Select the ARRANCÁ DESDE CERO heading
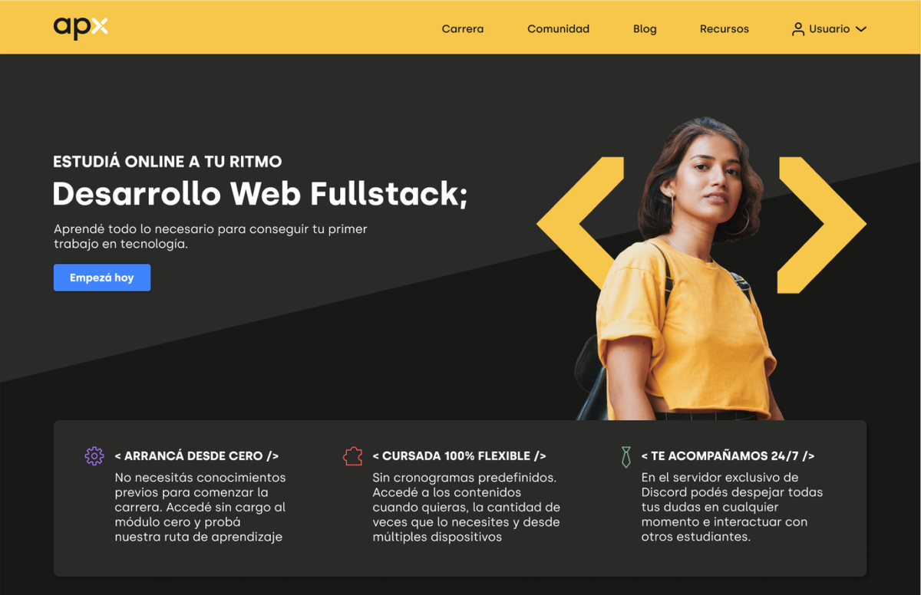Image resolution: width=921 pixels, height=595 pixels. coord(196,456)
